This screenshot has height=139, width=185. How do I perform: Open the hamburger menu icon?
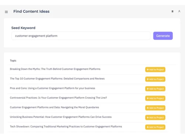tap(6, 12)
